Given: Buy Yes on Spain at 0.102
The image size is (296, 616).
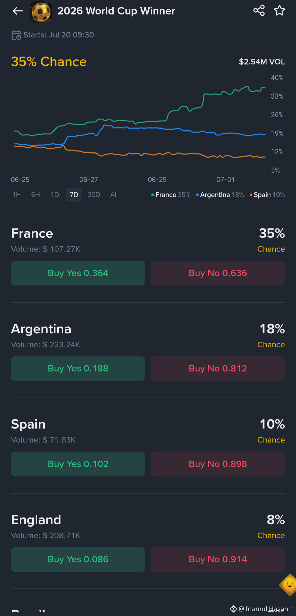Looking at the screenshot, I should click(x=78, y=464).
